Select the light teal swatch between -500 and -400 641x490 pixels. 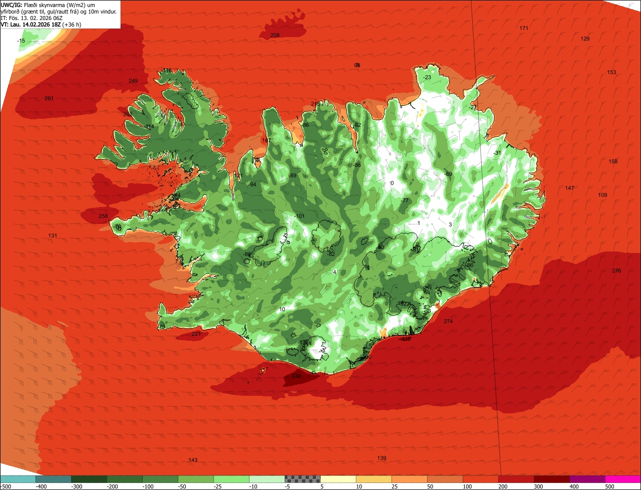18,479
